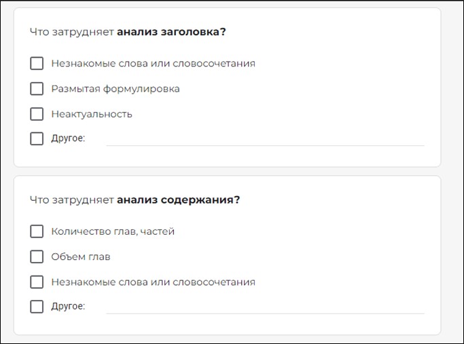Tick the 'Размытая формулировка' checkbox
Viewport: 464px width, 344px height.
pyautogui.click(x=37, y=89)
